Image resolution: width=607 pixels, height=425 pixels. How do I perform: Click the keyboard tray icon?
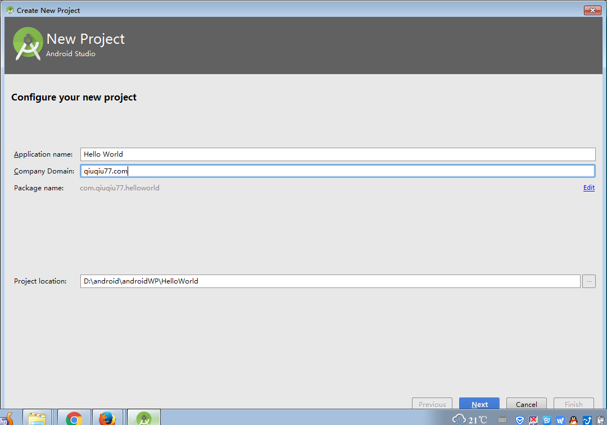(502, 419)
